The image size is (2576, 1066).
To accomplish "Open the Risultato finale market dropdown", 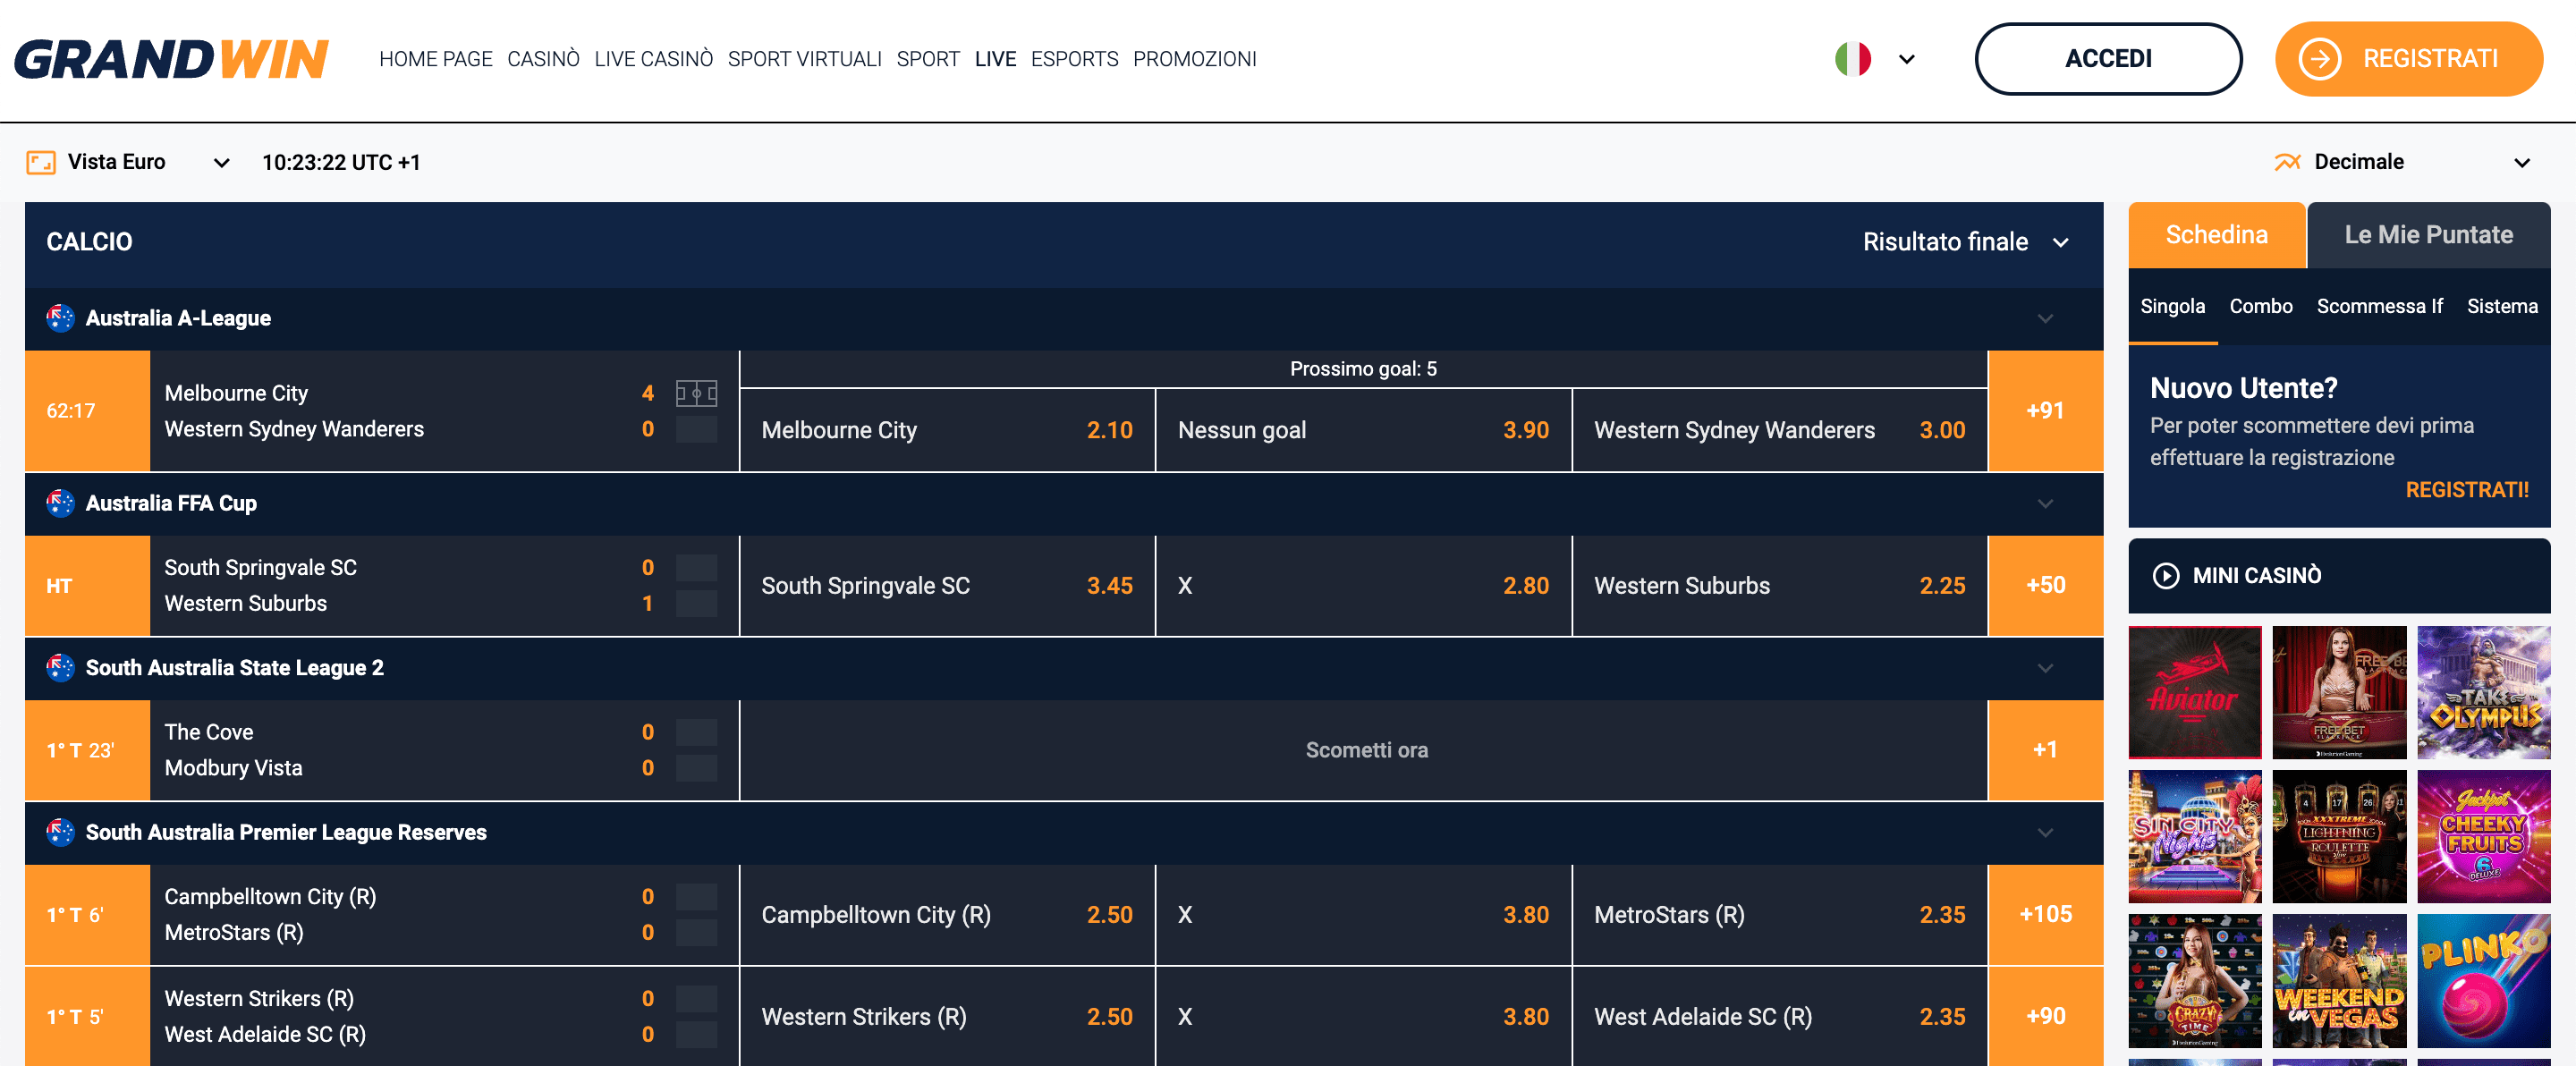I will 1965,242.
